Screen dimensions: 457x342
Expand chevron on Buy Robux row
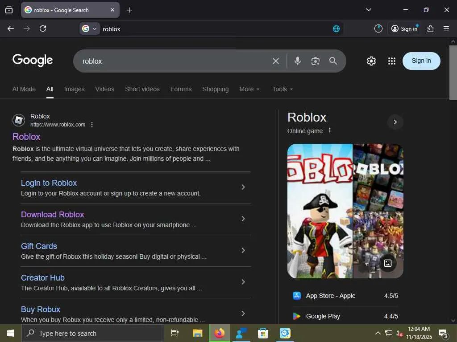tap(243, 313)
